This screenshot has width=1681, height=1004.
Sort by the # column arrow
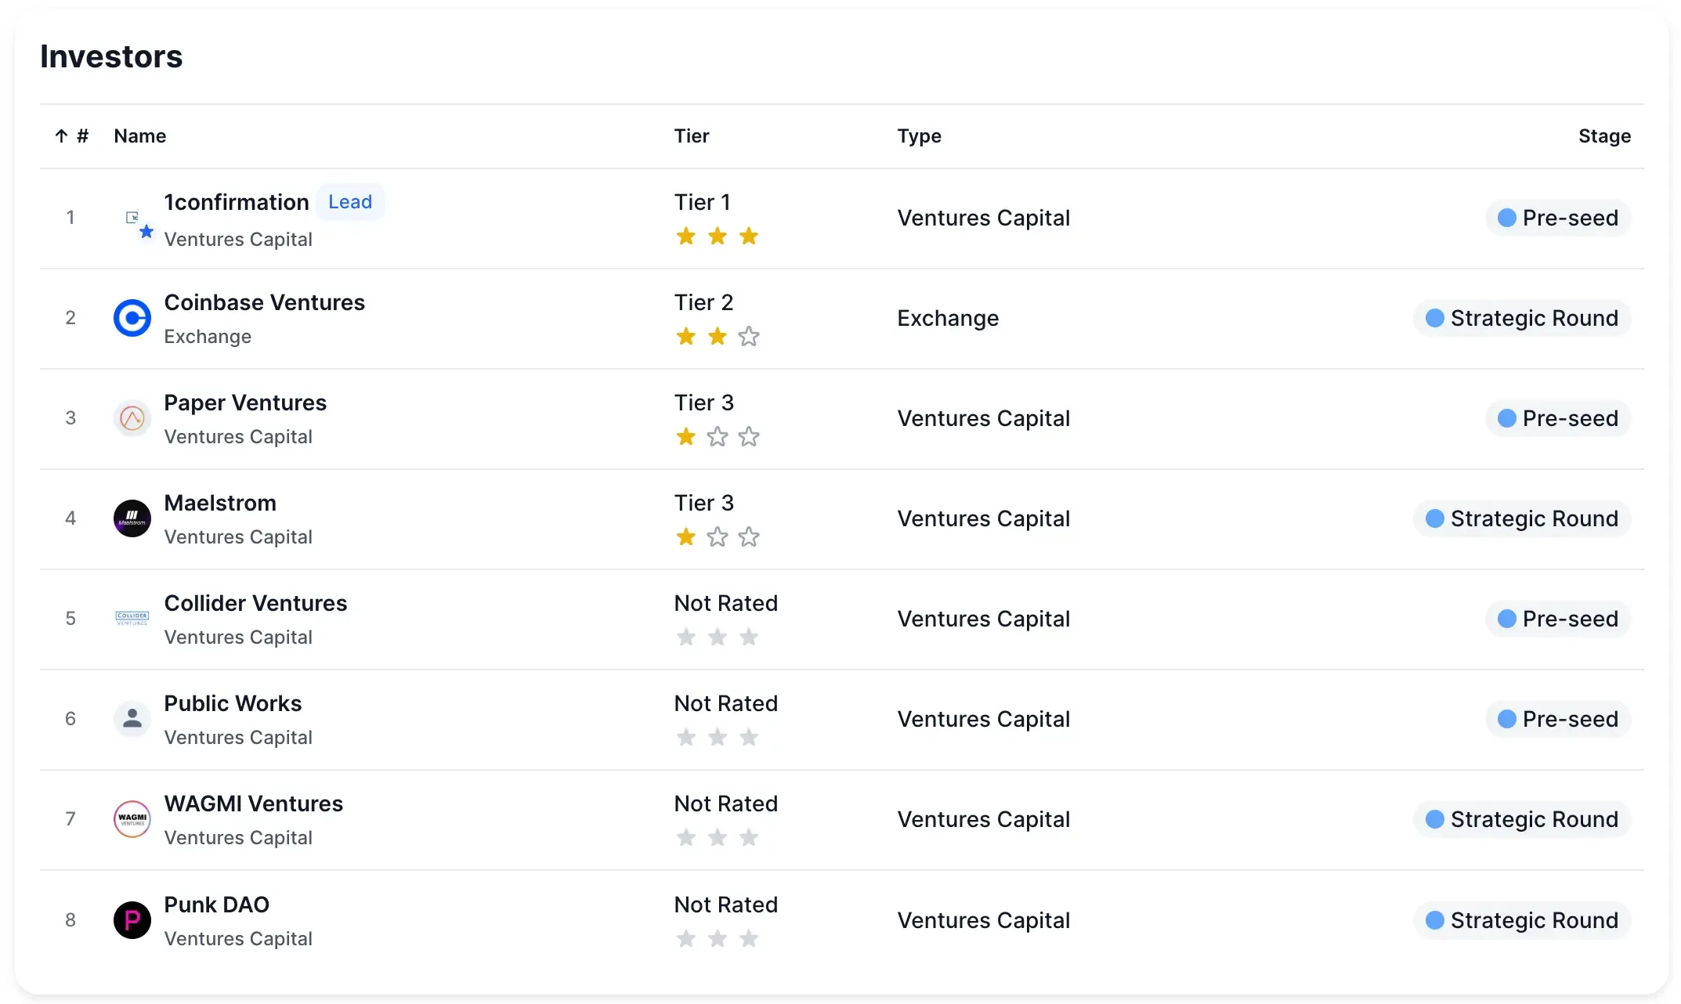click(x=61, y=136)
